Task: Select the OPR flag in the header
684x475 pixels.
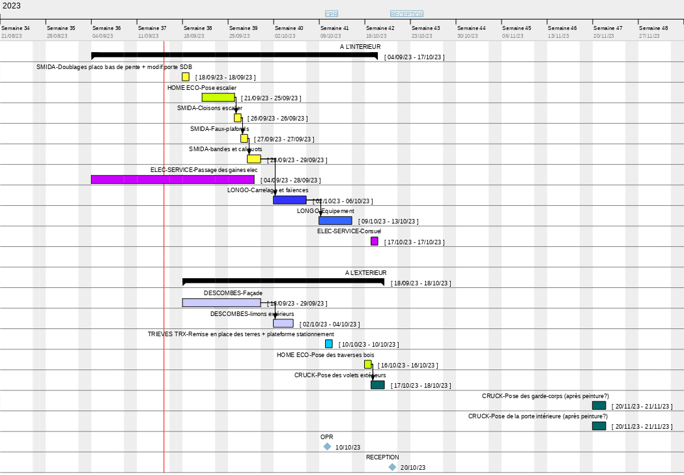Action: 332,14
